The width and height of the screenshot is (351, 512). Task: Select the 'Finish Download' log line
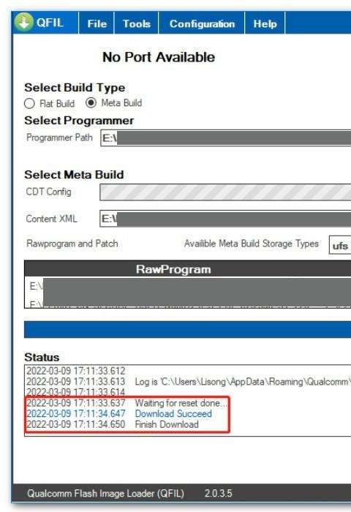pos(113,424)
